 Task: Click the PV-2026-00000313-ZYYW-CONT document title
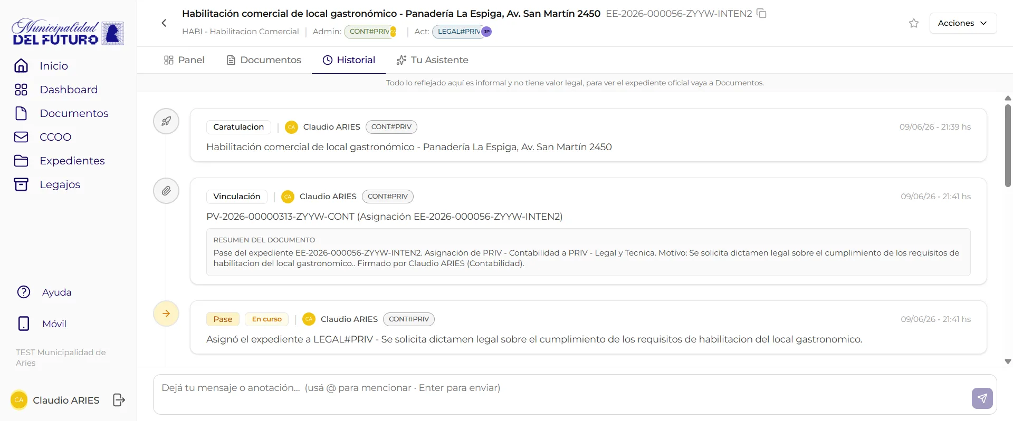384,217
